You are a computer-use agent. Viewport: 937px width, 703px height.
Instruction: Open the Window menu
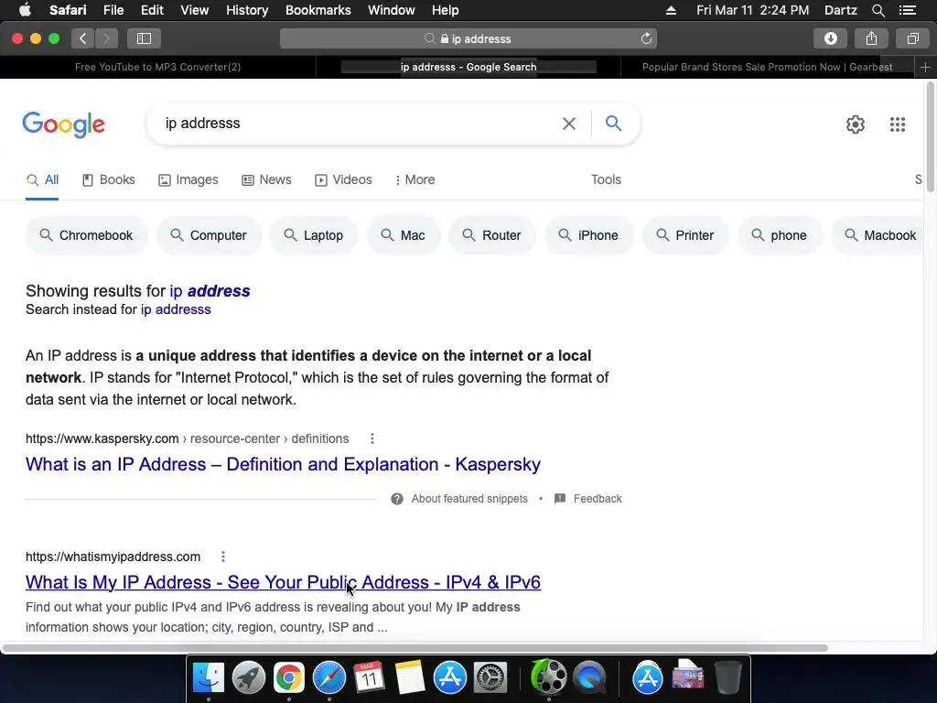pos(392,10)
